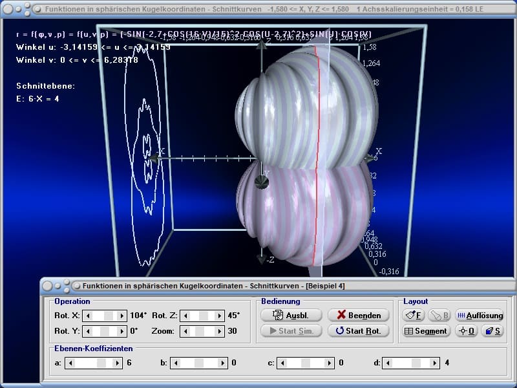
Task: Increase coefficient c with right arrow
Action: tap(330, 363)
